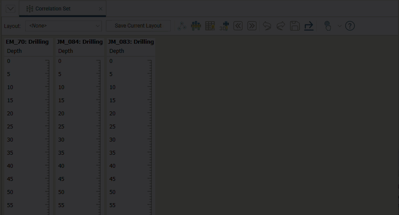This screenshot has height=215, width=399.
Task: Select the JM_083: Drilling column header
Action: [x=131, y=42]
